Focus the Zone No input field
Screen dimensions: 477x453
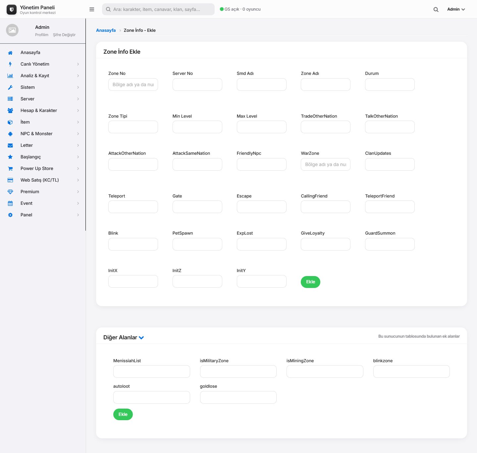click(133, 85)
